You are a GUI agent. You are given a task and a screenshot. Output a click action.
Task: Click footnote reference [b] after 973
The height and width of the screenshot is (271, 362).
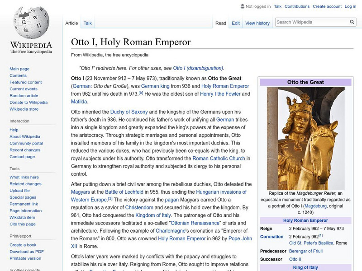[141, 93]
